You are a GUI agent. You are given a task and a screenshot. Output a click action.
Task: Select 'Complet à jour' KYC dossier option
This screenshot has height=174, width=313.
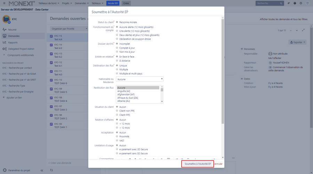pyautogui.click(x=117, y=48)
